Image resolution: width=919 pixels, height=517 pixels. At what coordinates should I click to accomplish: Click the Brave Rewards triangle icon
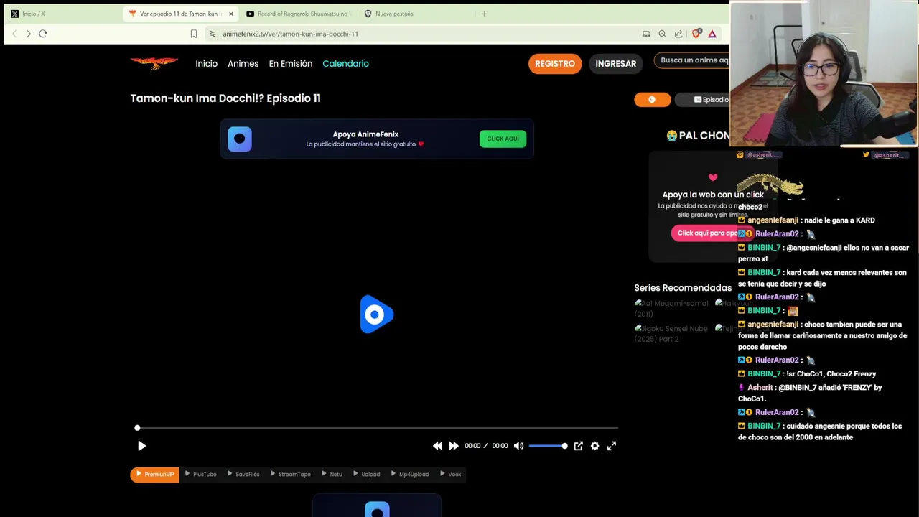712,34
